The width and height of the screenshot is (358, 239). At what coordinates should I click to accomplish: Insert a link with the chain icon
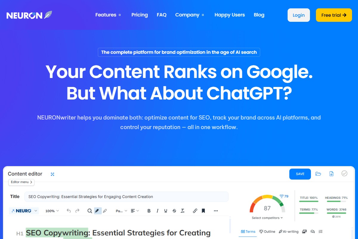(x=195, y=211)
